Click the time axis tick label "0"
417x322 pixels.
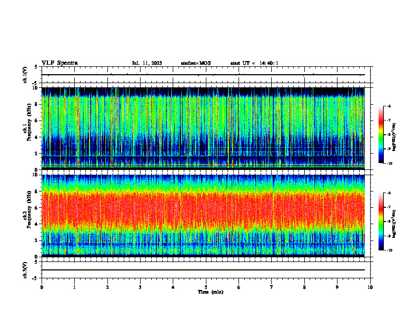tap(42, 287)
